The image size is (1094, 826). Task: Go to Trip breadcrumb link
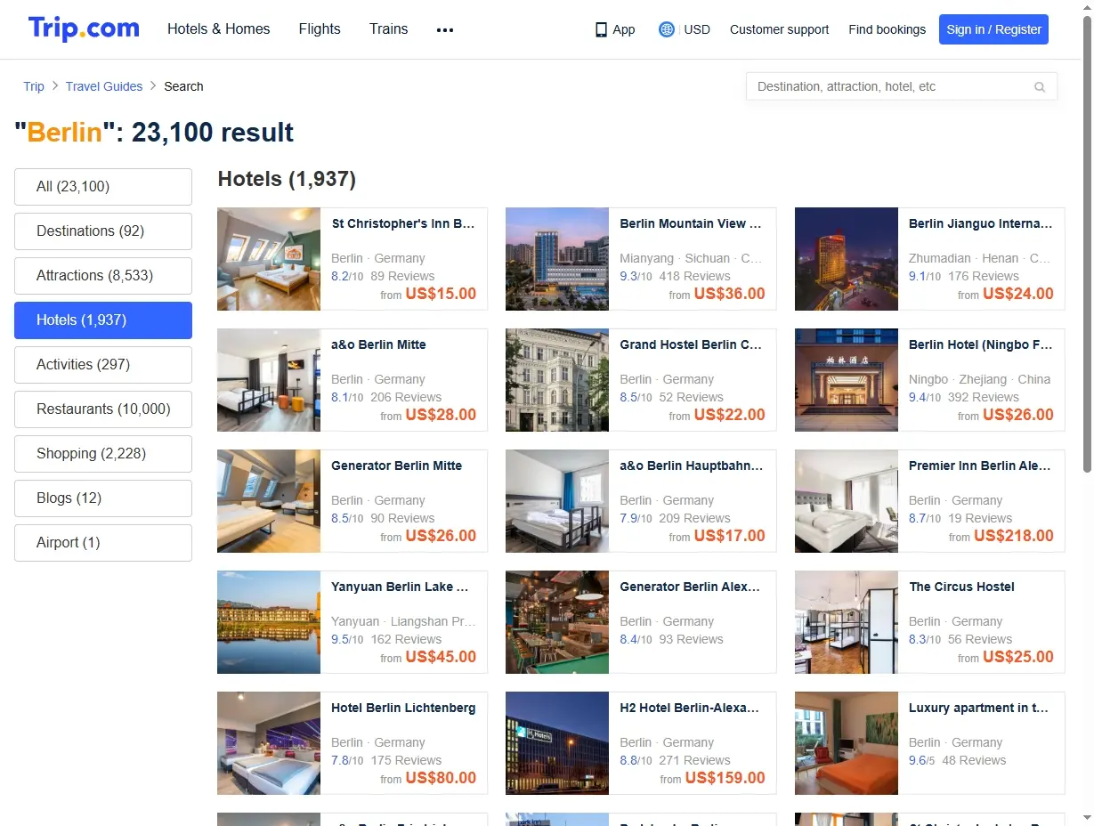click(x=34, y=86)
